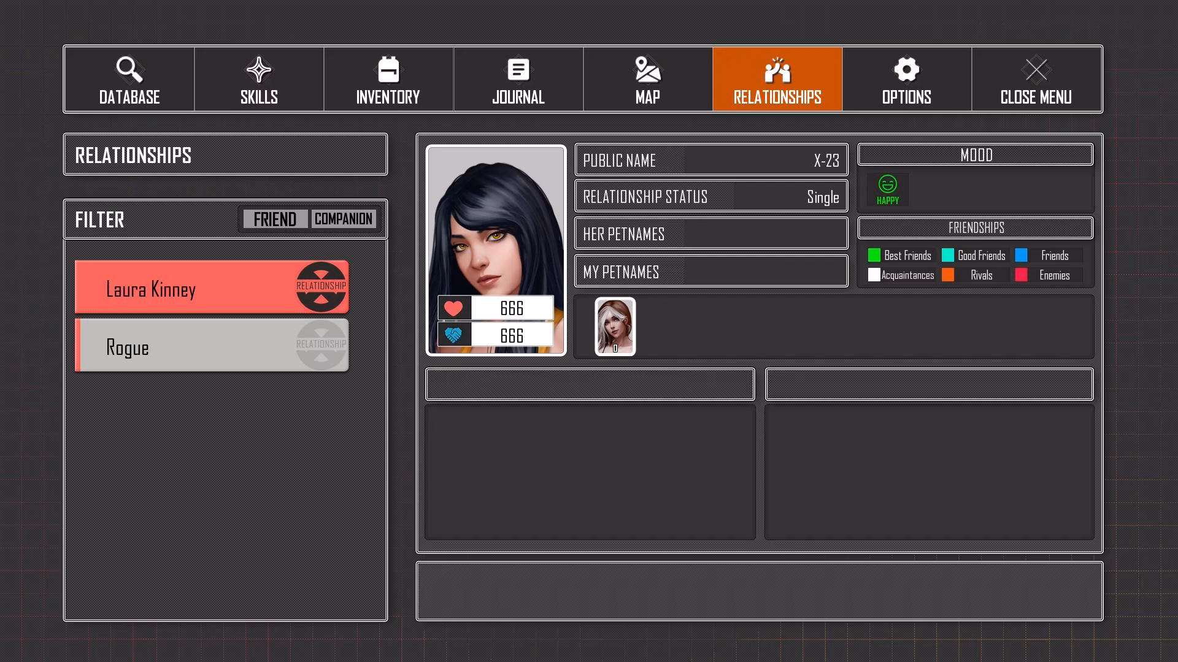Click the Her Petnames field

[710, 234]
